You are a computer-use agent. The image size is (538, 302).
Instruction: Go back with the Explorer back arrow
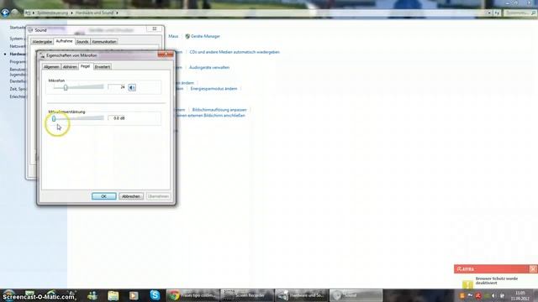pyautogui.click(x=5, y=13)
